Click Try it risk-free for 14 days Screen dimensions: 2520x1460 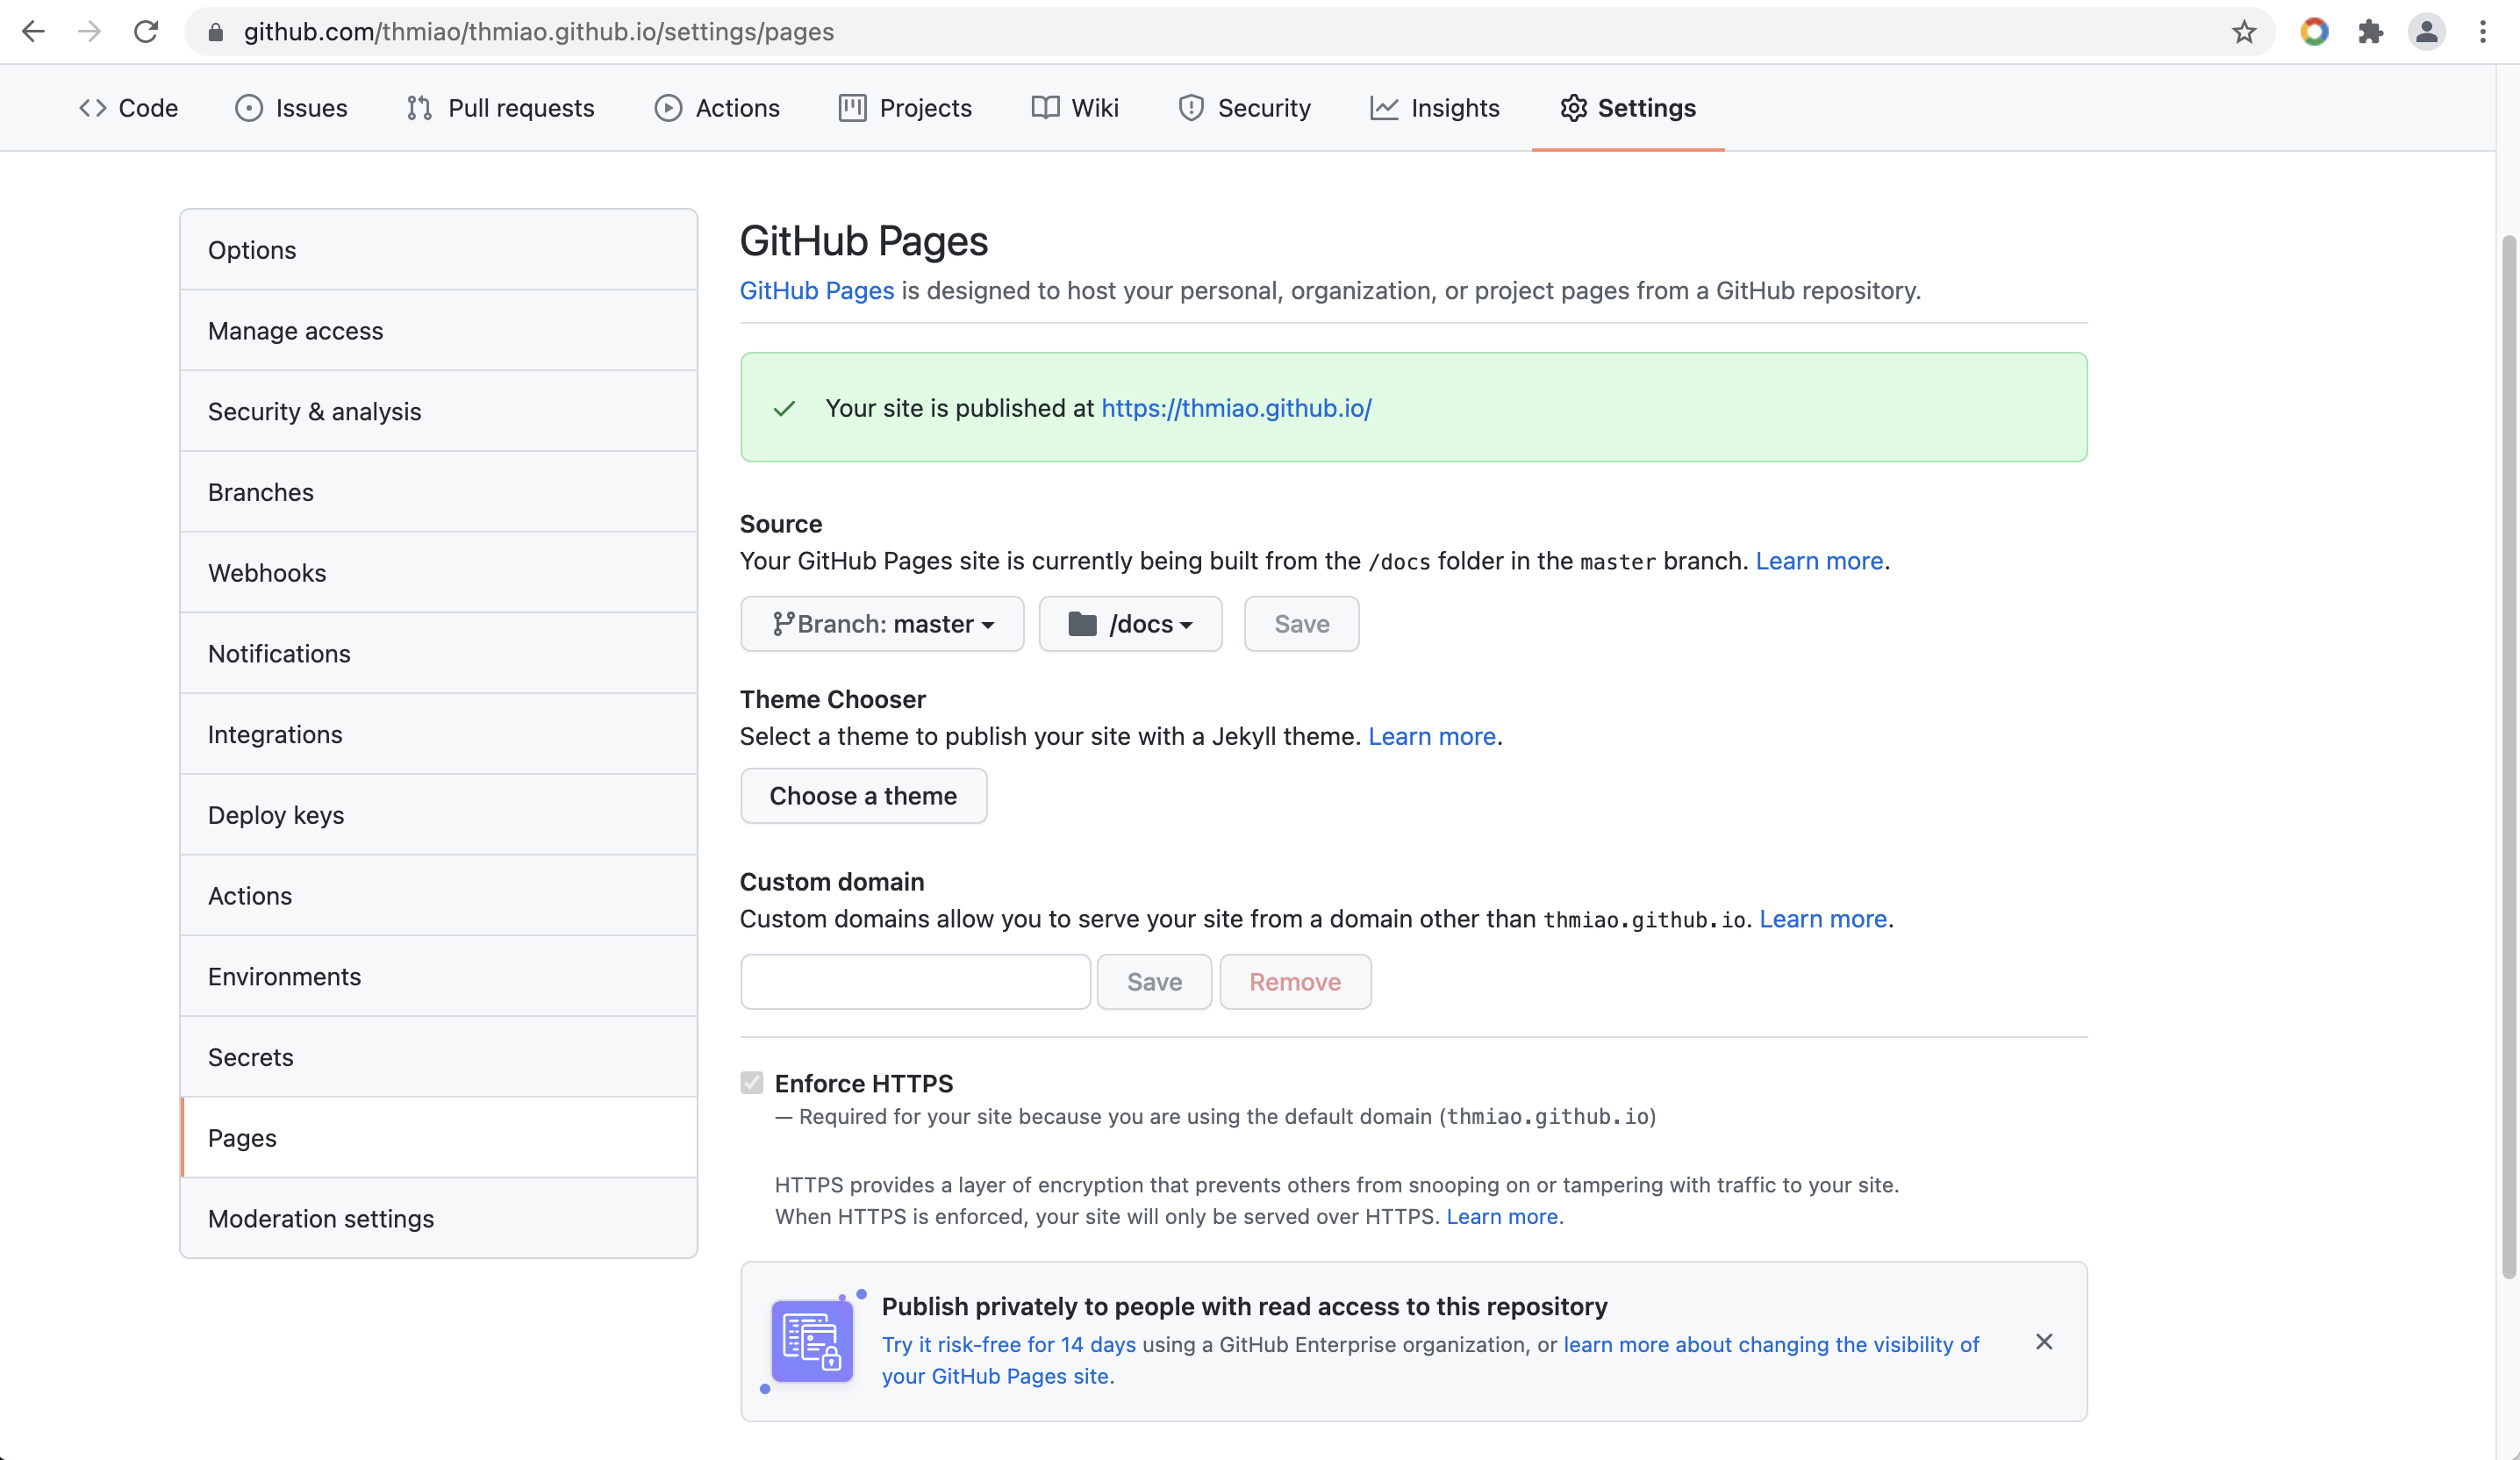pos(1008,1345)
